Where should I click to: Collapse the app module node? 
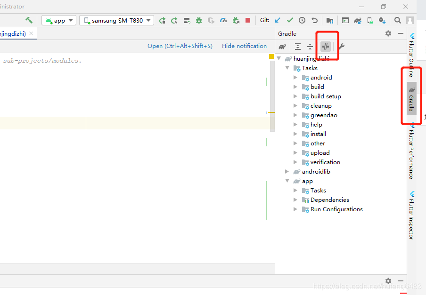point(287,181)
